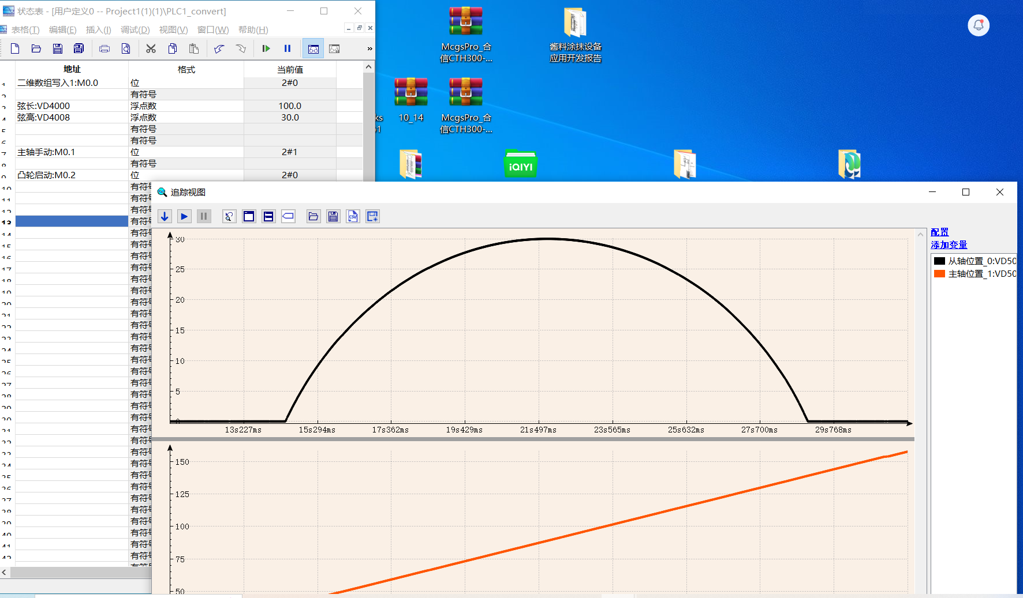The width and height of the screenshot is (1023, 598).
Task: Open the 调试(D) menu
Action: 135,29
